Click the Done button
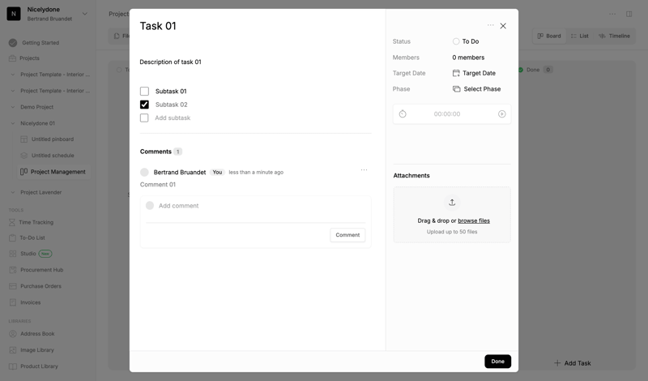Viewport: 648px width, 381px height. pyautogui.click(x=497, y=362)
